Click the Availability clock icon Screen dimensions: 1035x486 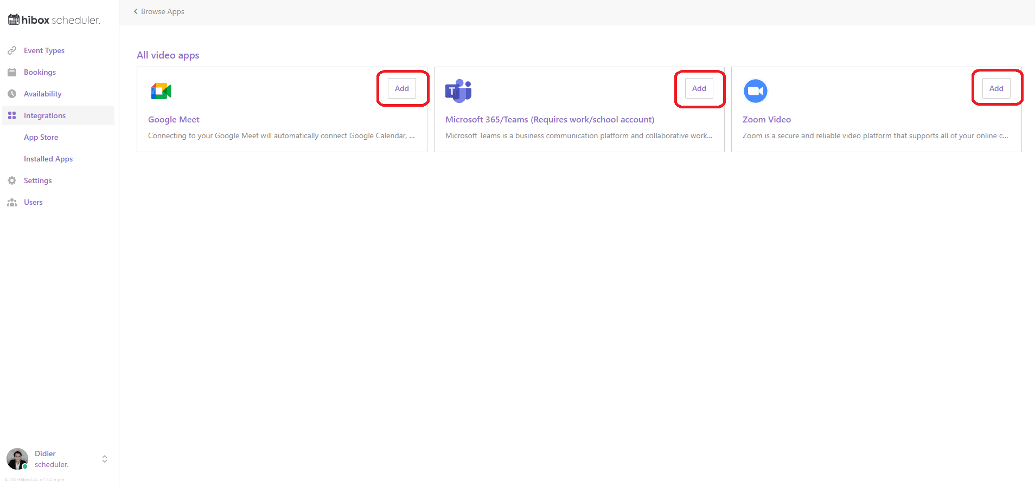point(12,94)
